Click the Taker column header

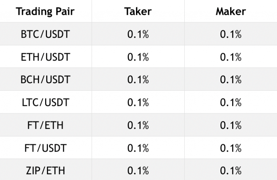138,12
